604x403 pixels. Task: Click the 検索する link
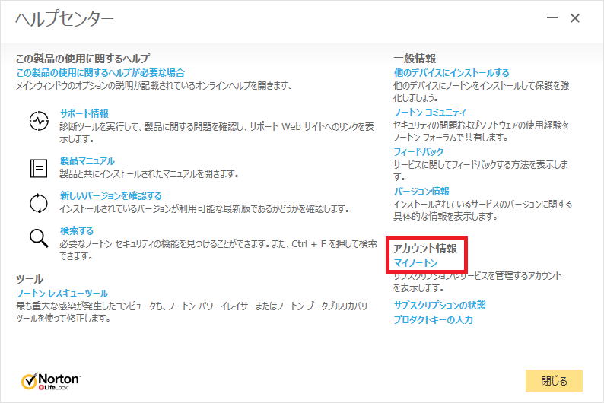(77, 230)
